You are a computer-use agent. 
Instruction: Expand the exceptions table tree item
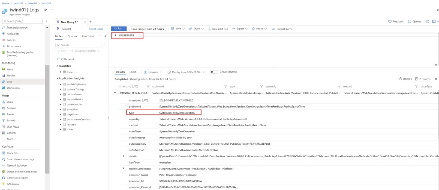(61, 109)
